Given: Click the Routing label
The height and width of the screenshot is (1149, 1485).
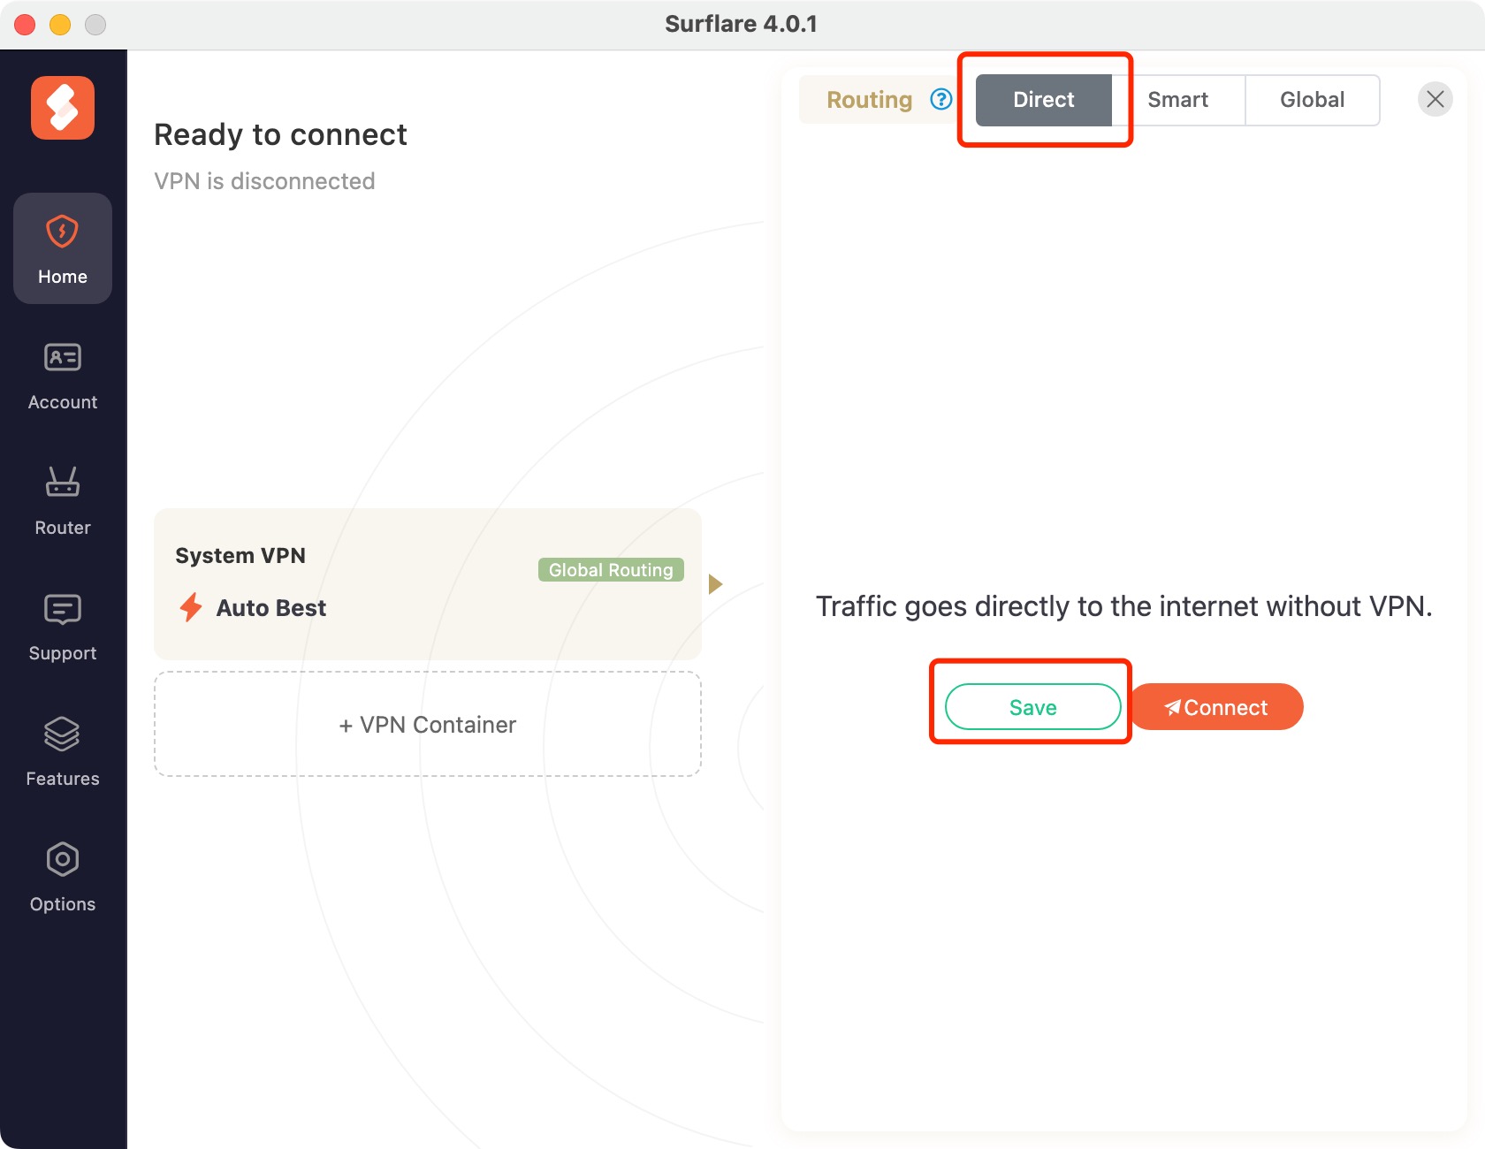Looking at the screenshot, I should point(869,100).
